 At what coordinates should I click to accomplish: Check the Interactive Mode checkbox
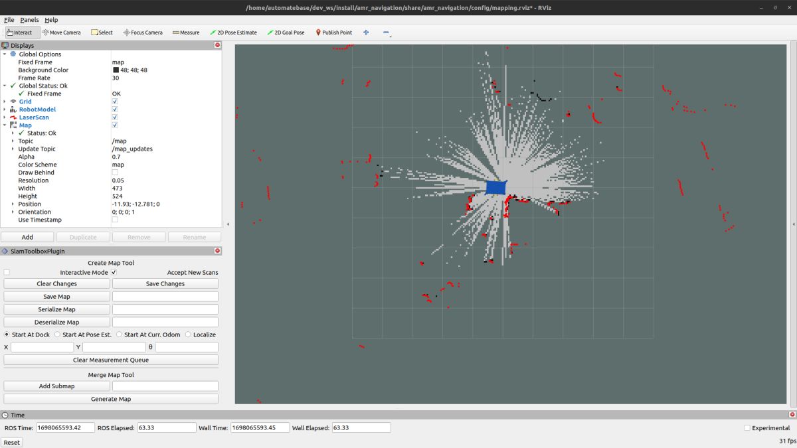pyautogui.click(x=7, y=272)
